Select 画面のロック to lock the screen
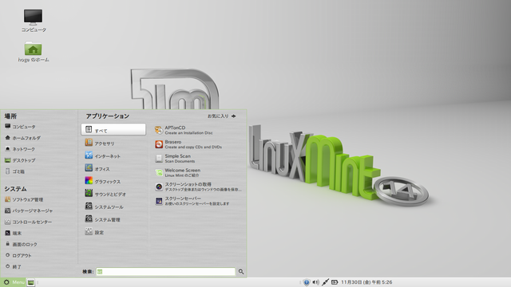The image size is (511, 287). [x=21, y=244]
